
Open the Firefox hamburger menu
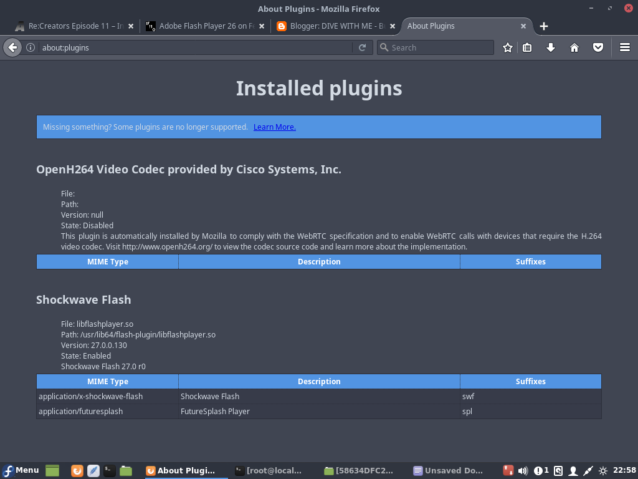coord(624,47)
